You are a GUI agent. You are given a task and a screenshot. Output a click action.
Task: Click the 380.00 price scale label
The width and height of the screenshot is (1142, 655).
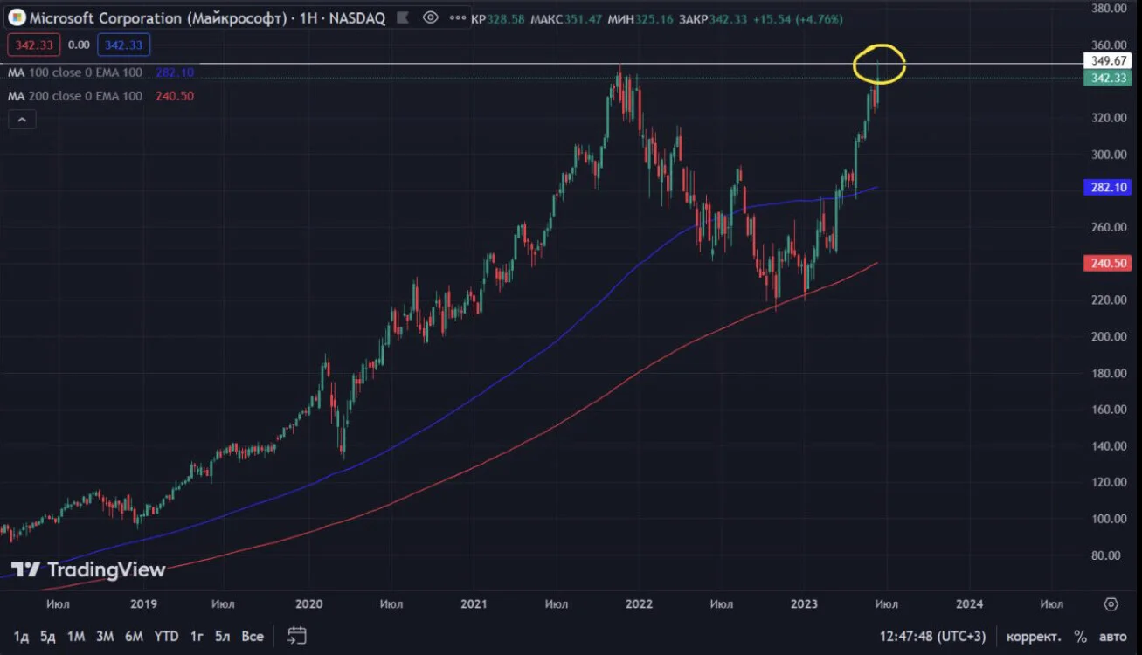(1107, 9)
